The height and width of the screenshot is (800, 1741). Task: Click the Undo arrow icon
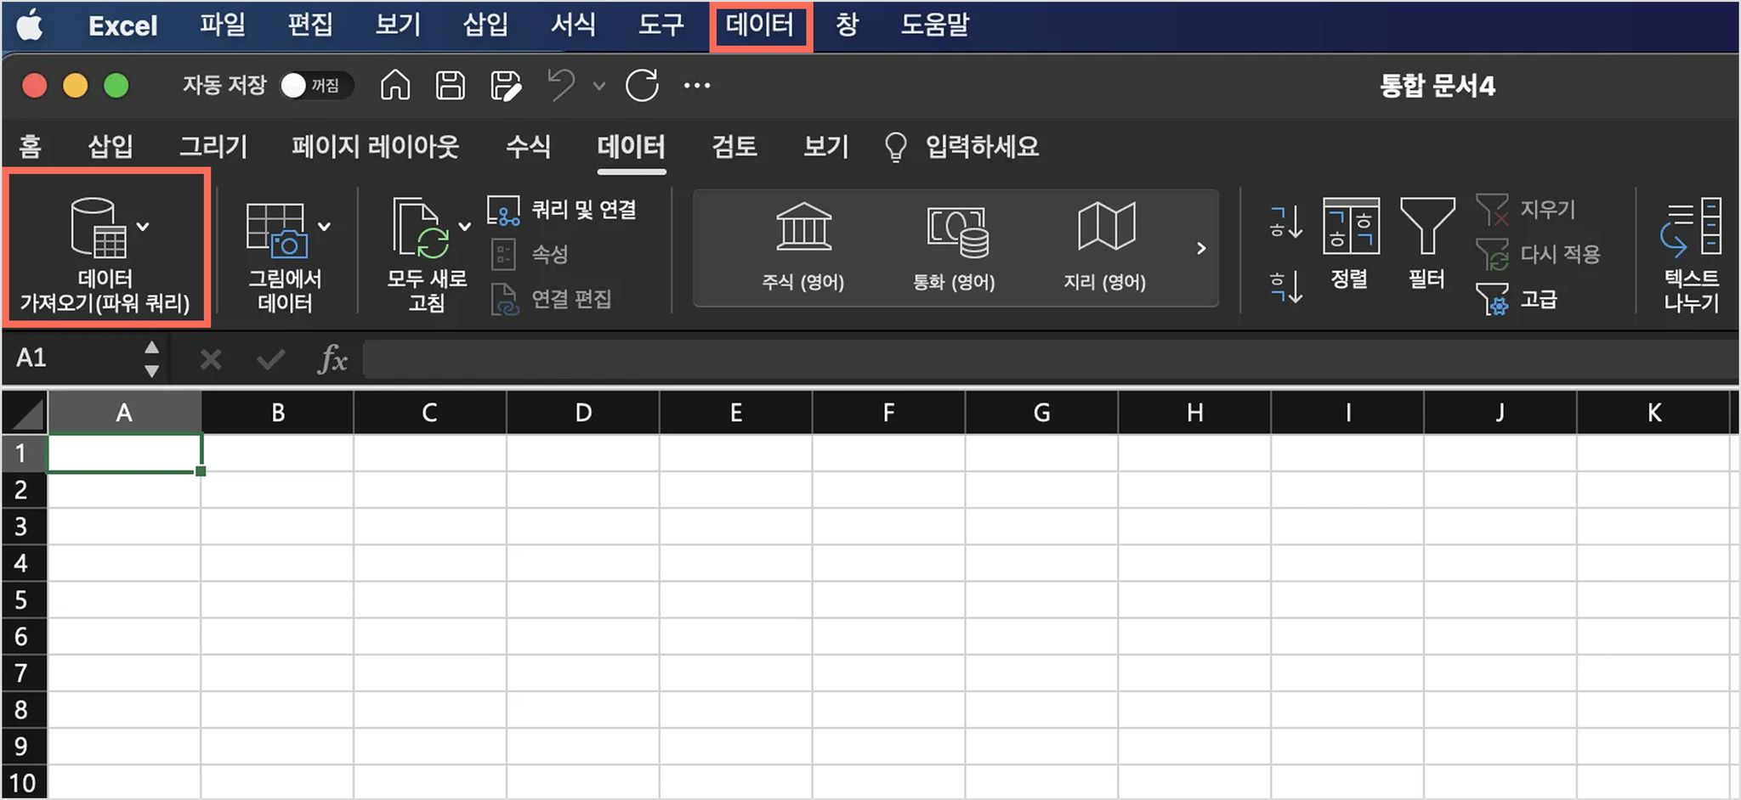(561, 85)
